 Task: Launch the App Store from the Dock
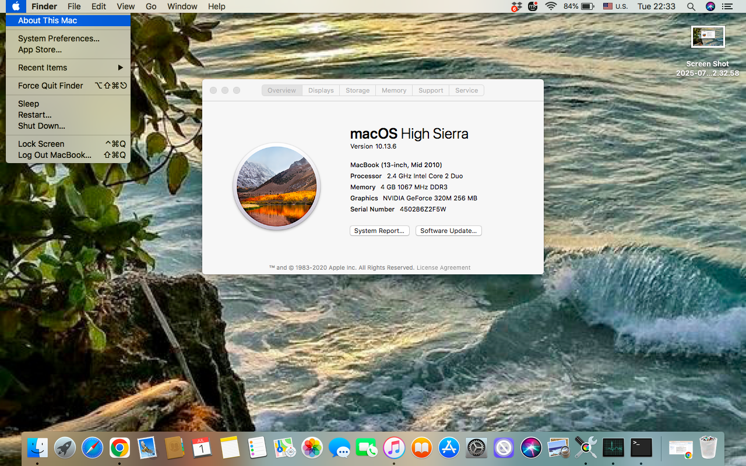coord(448,447)
